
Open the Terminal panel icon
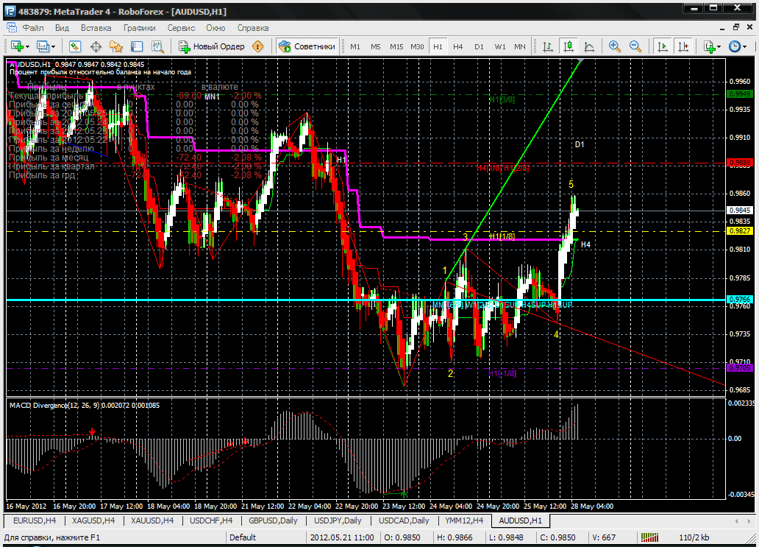pyautogui.click(x=137, y=46)
